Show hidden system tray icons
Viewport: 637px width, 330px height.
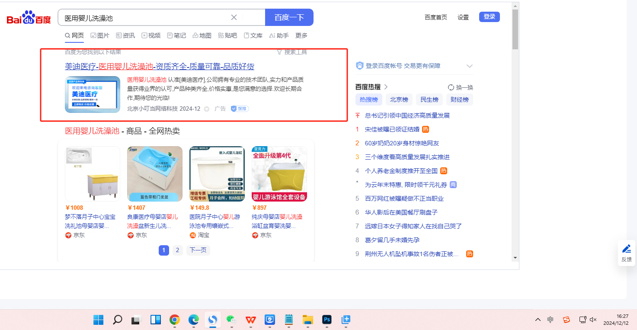538,320
